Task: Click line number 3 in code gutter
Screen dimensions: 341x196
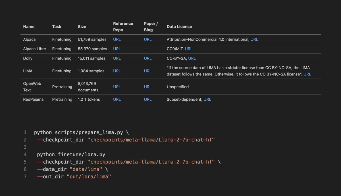Action: pos(25,147)
